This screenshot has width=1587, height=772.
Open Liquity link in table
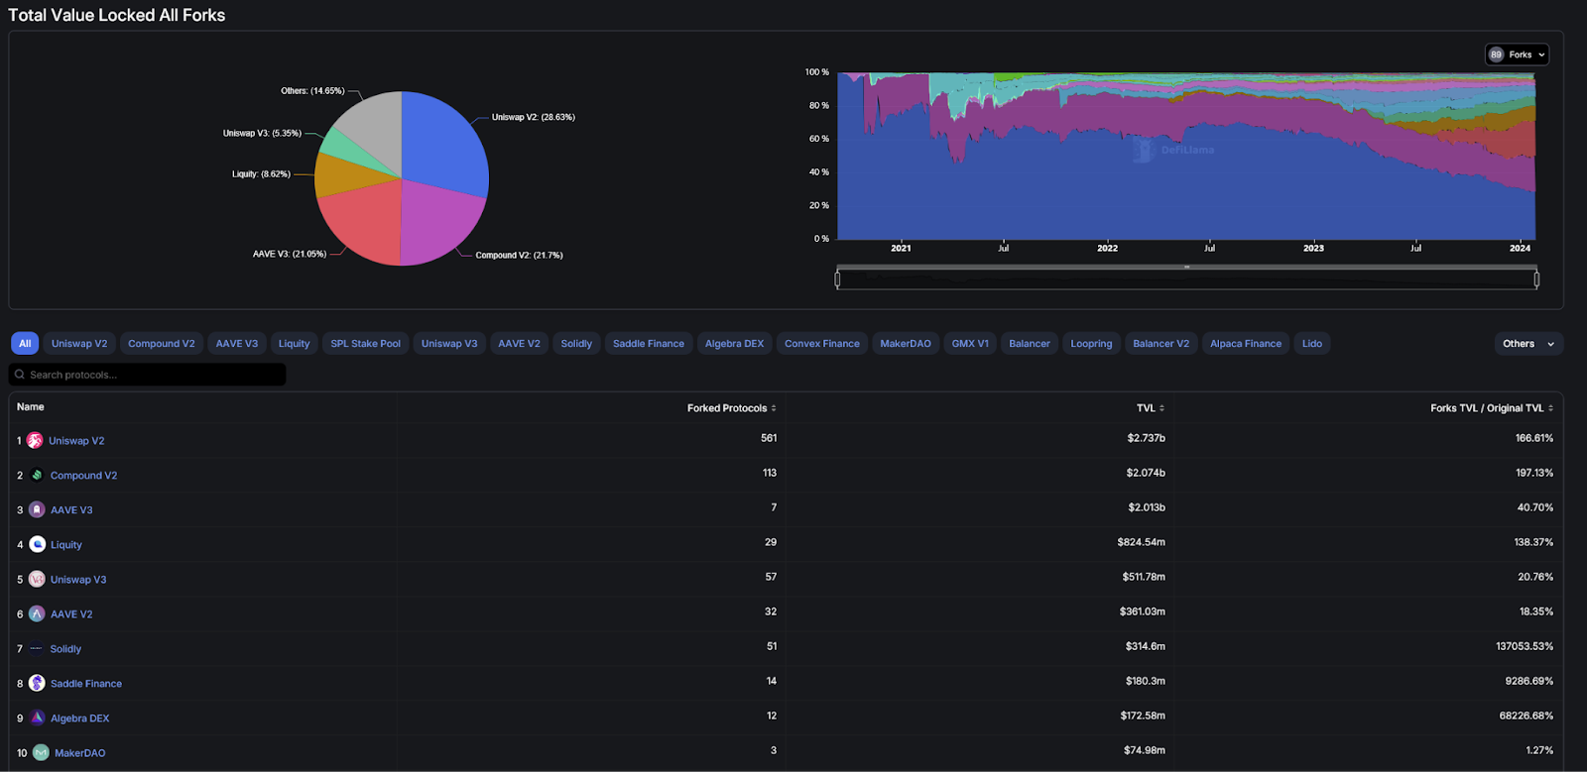click(66, 545)
